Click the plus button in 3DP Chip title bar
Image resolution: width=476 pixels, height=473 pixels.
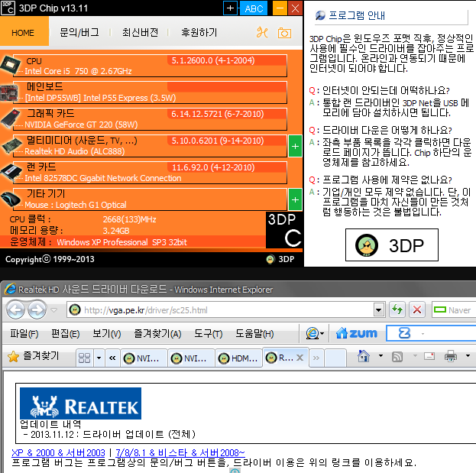(231, 8)
